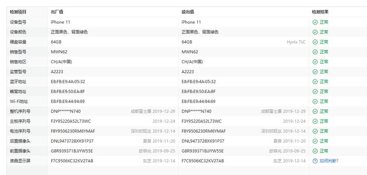Click factory value A2223

tap(57, 72)
